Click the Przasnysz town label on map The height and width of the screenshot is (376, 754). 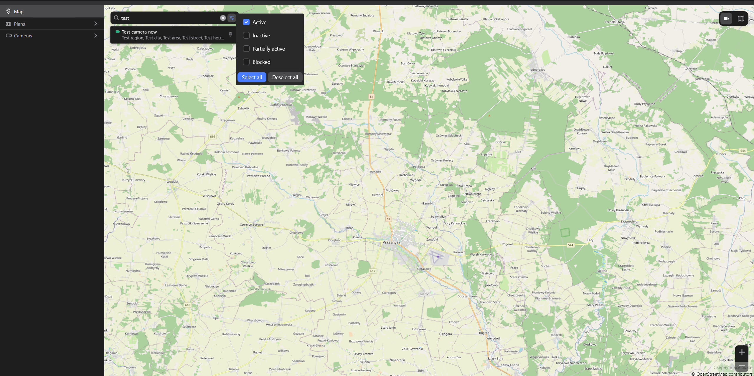pyautogui.click(x=391, y=242)
